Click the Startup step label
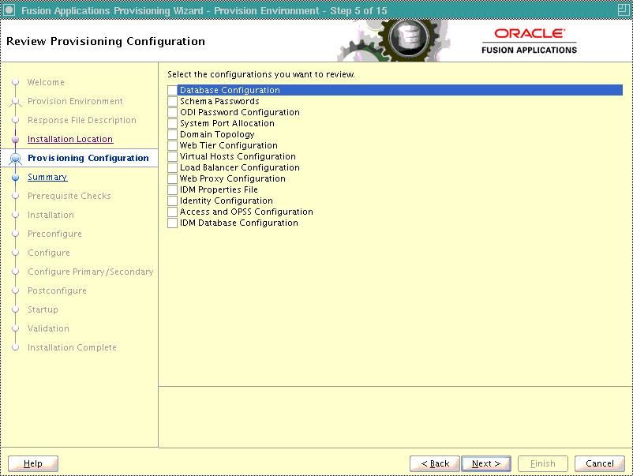633x476 pixels. tap(43, 309)
